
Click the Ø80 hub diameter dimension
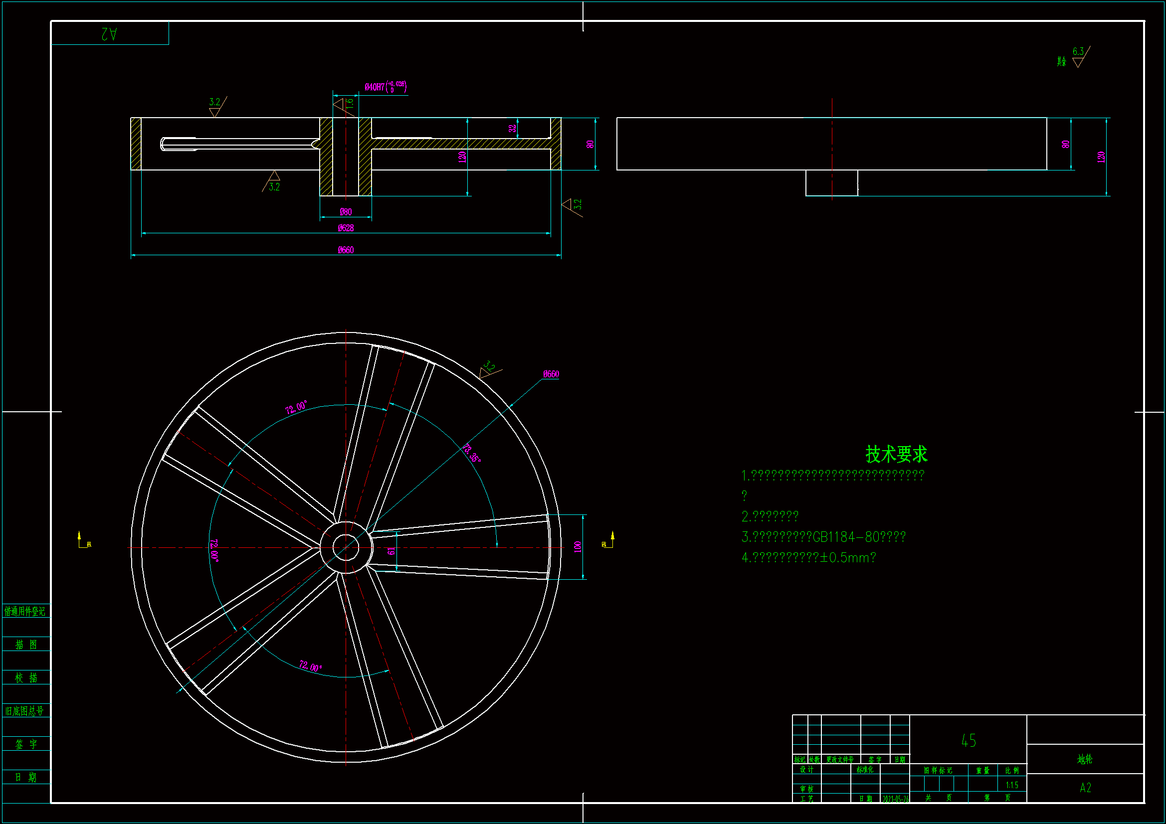coord(345,212)
